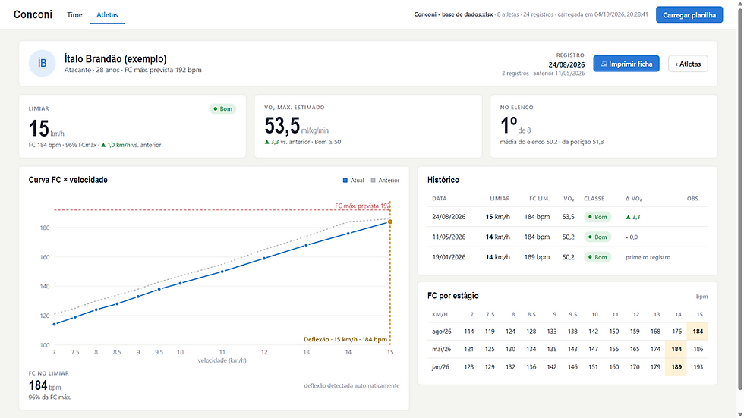Click highlighted 189 cell in jan/26 row

[x=676, y=367]
